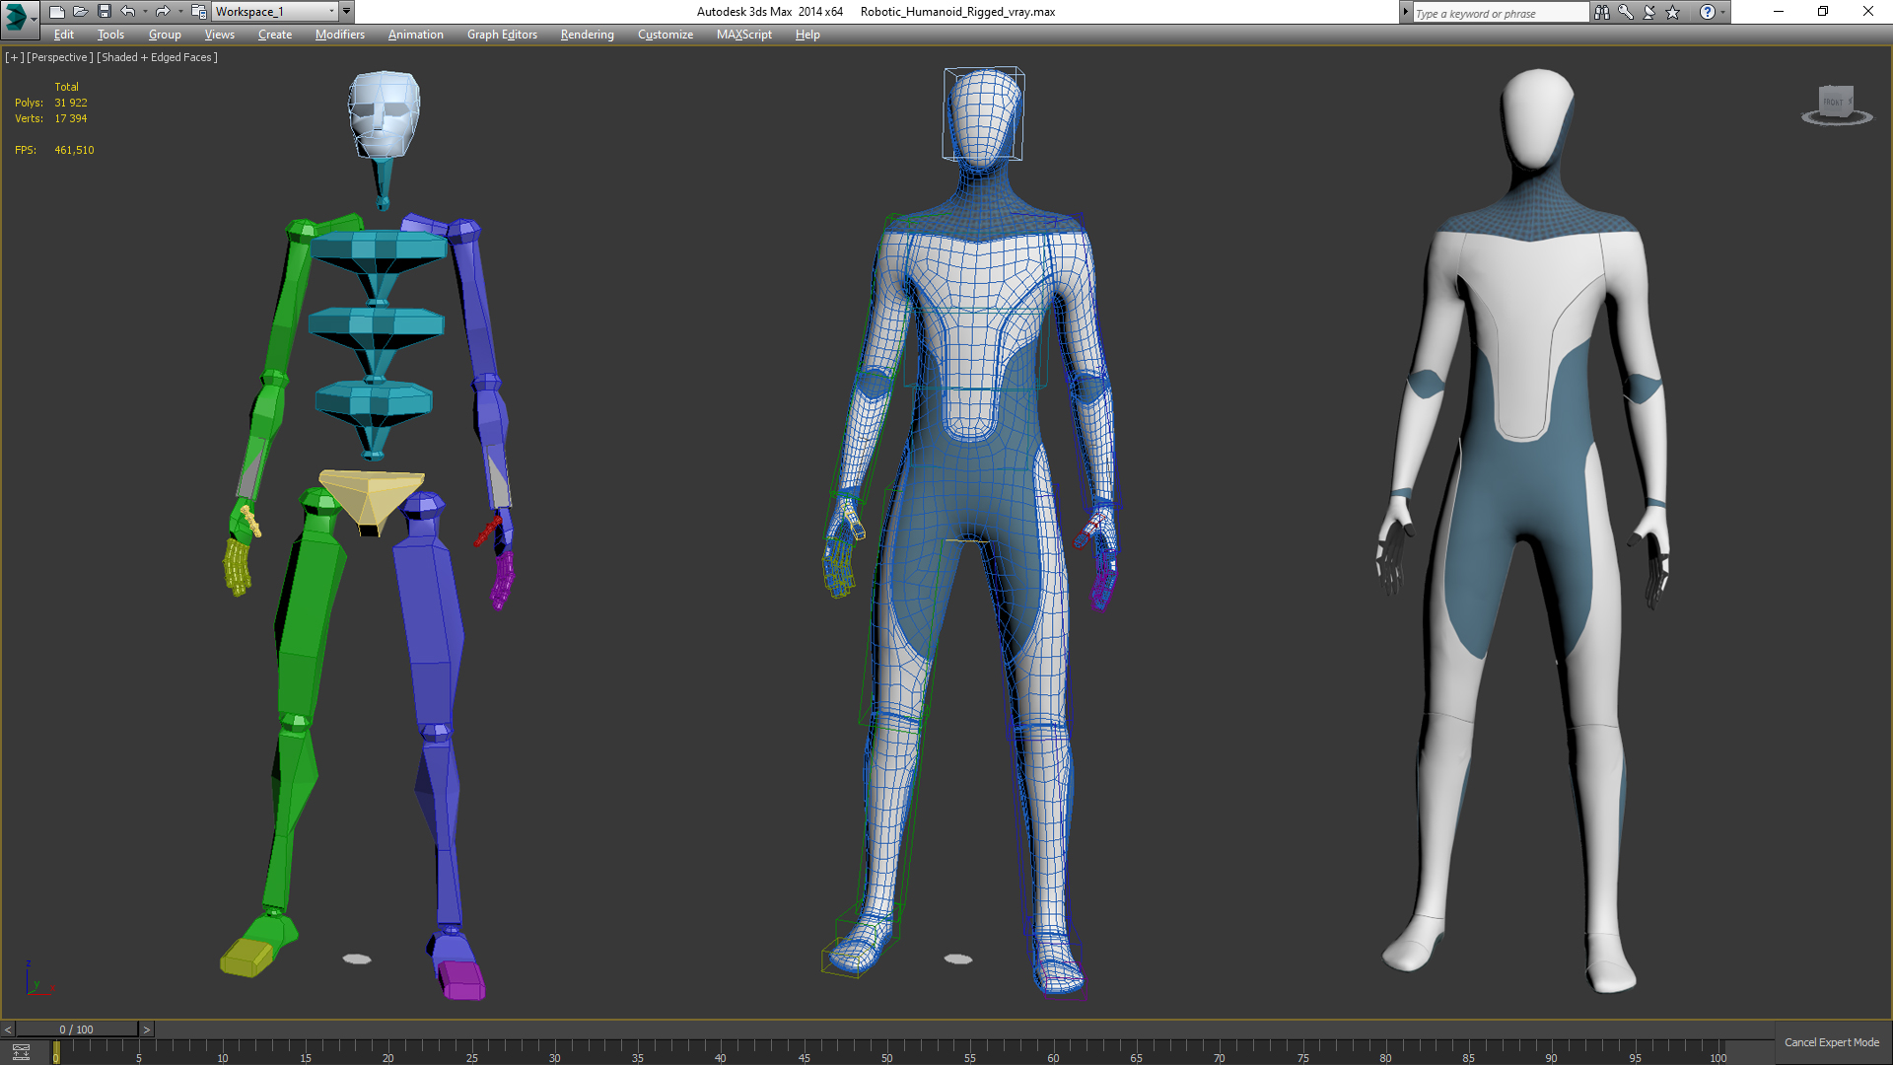The width and height of the screenshot is (1893, 1065).
Task: Open the Modifiers menu
Action: tap(339, 35)
